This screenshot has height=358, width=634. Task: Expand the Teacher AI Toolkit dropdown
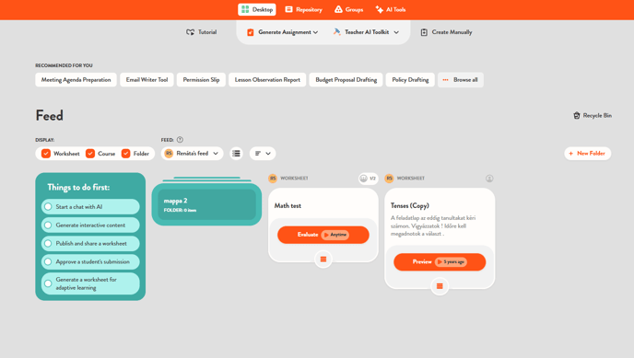367,32
